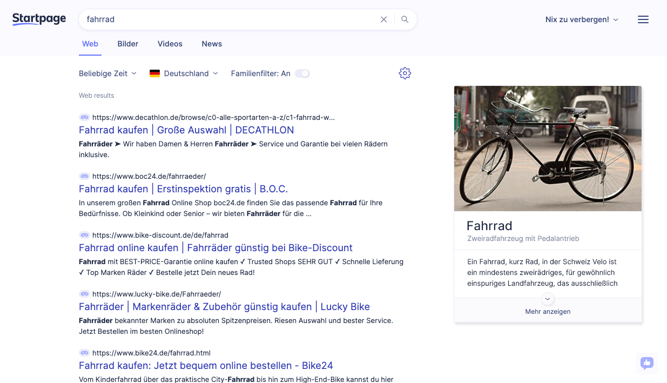Toggle the Familienfilter switch
667x383 pixels.
coord(302,73)
